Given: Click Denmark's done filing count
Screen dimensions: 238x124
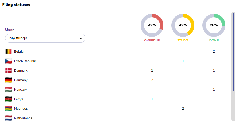Looking at the screenshot, I should coord(214,70).
